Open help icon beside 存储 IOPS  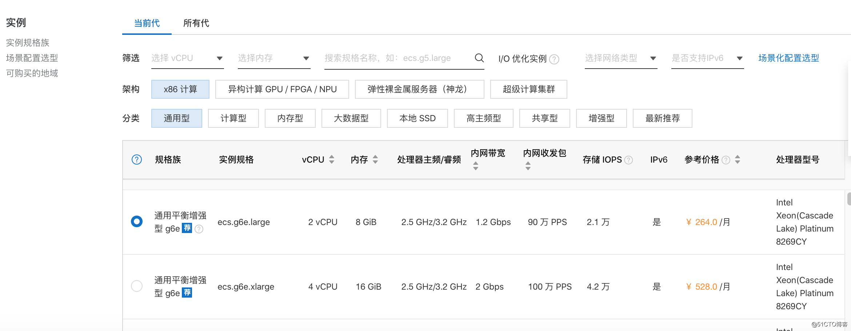click(x=628, y=160)
